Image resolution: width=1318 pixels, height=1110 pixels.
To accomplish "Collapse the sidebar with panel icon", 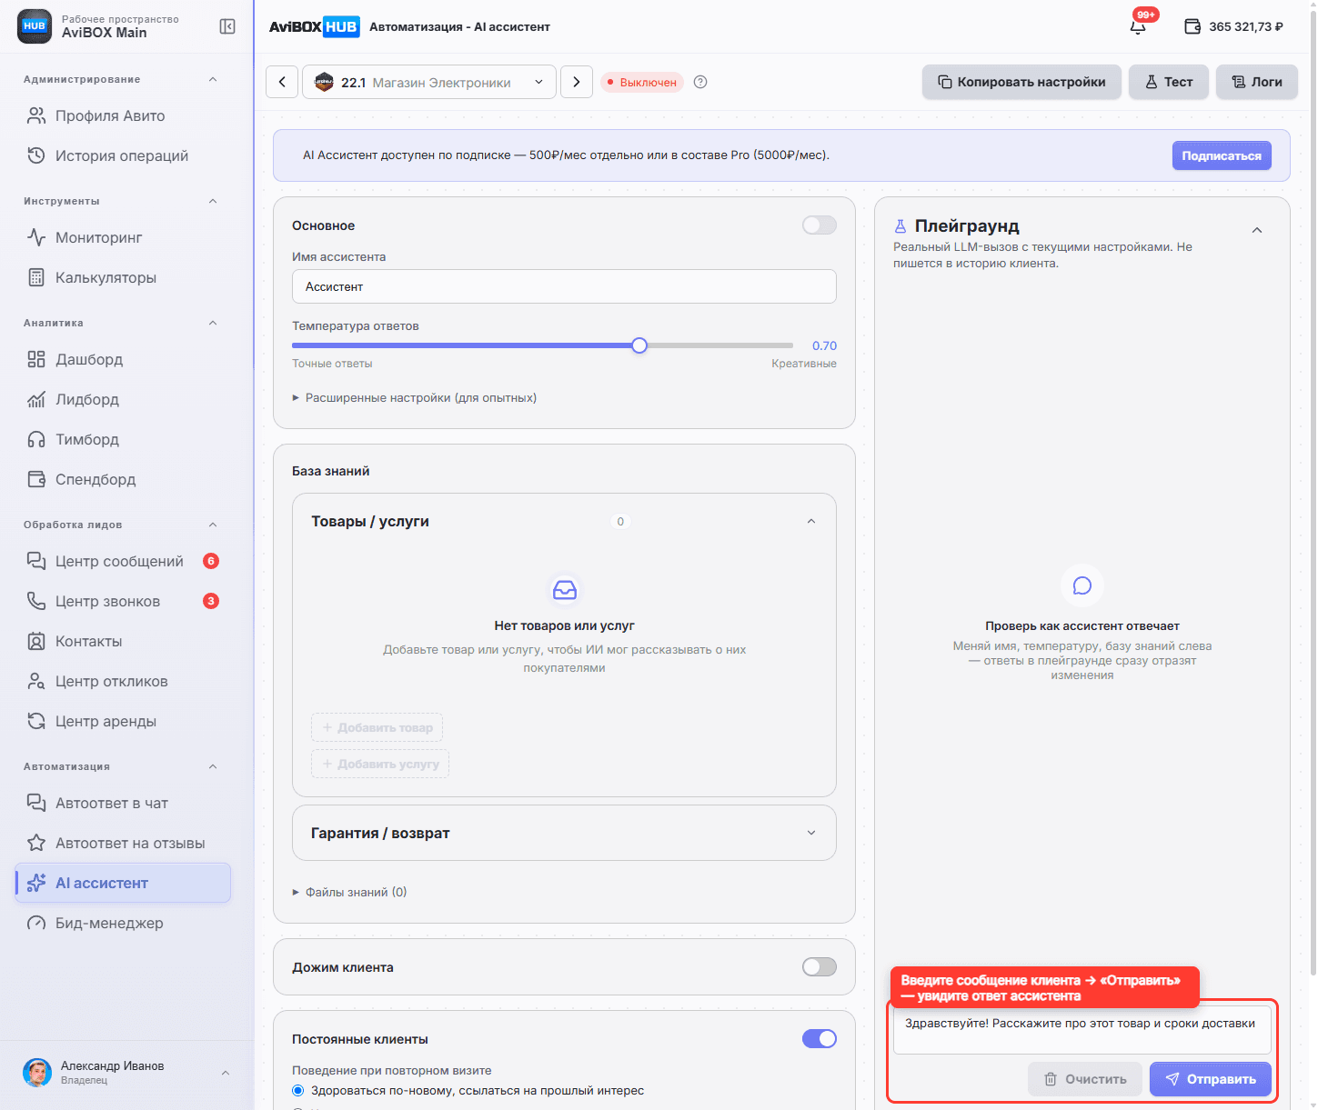I will 227,26.
